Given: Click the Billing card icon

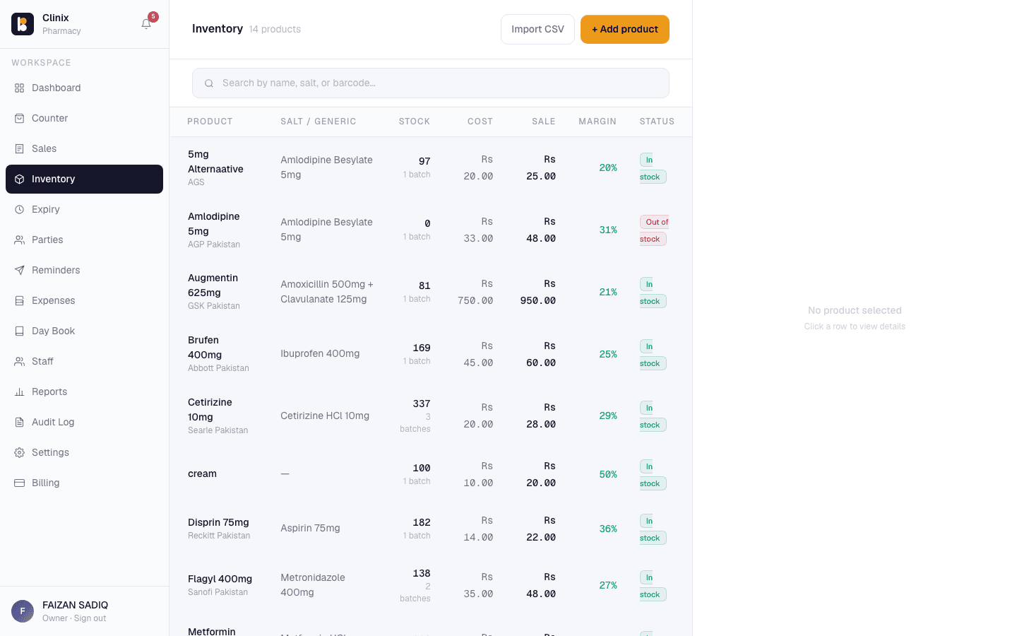Looking at the screenshot, I should (20, 483).
